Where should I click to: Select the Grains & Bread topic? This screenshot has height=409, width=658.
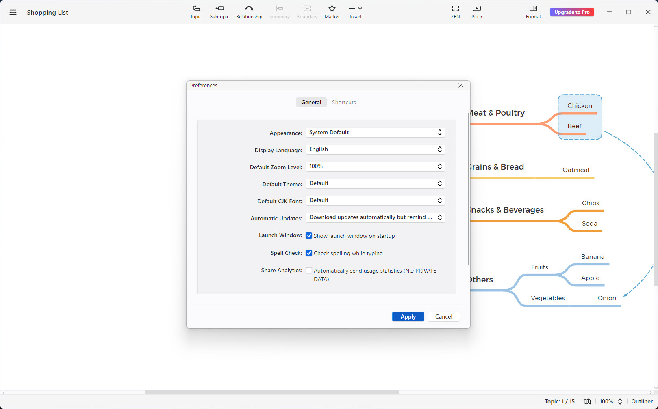[497, 167]
